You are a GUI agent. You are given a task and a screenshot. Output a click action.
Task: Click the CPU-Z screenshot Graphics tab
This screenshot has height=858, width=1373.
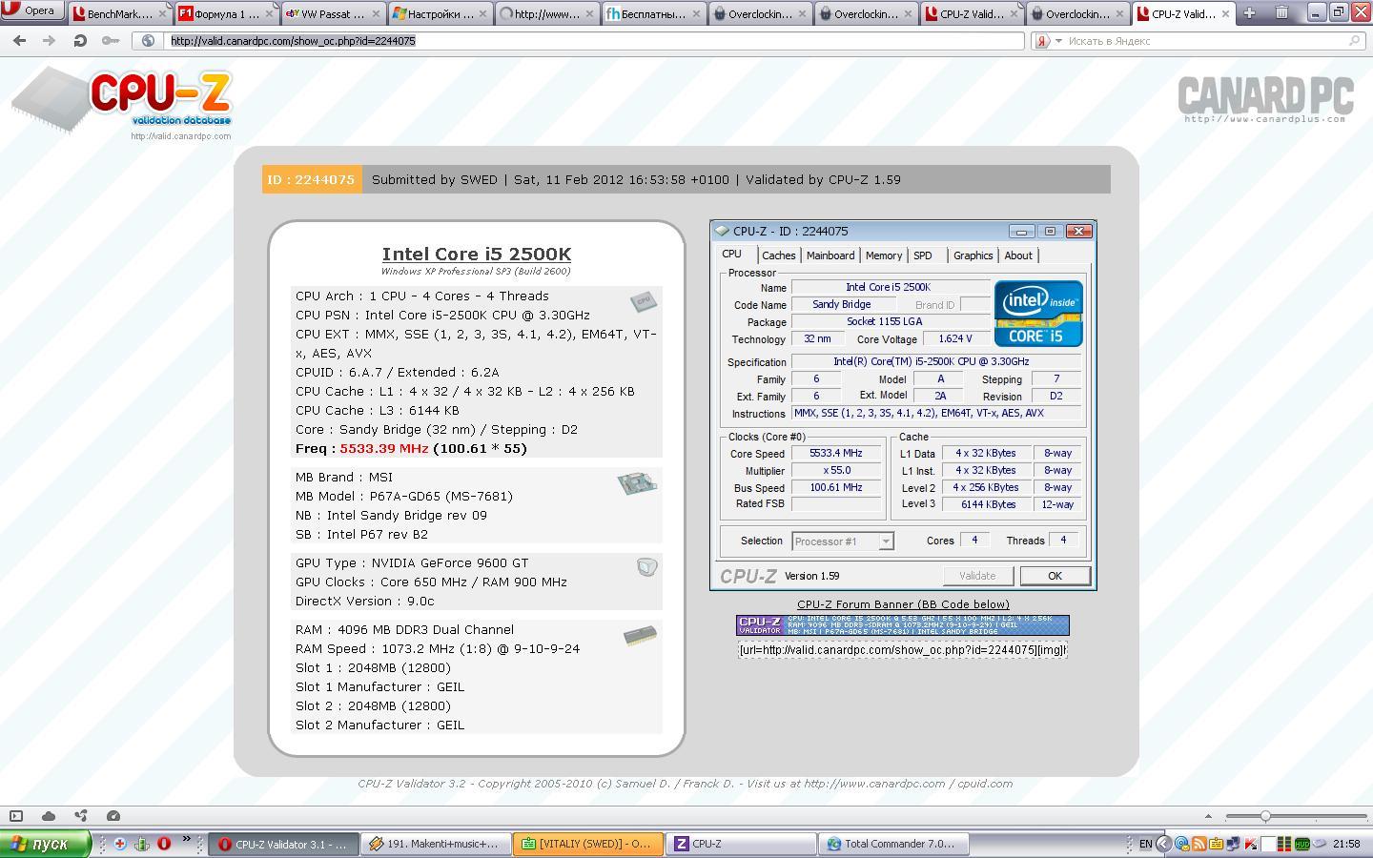[973, 255]
